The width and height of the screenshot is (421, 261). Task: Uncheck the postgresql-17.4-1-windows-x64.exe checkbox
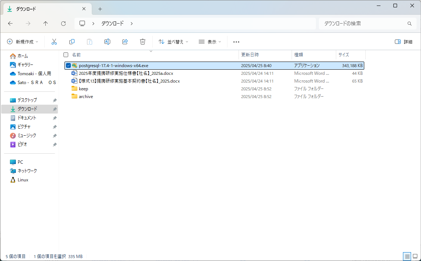(x=68, y=65)
